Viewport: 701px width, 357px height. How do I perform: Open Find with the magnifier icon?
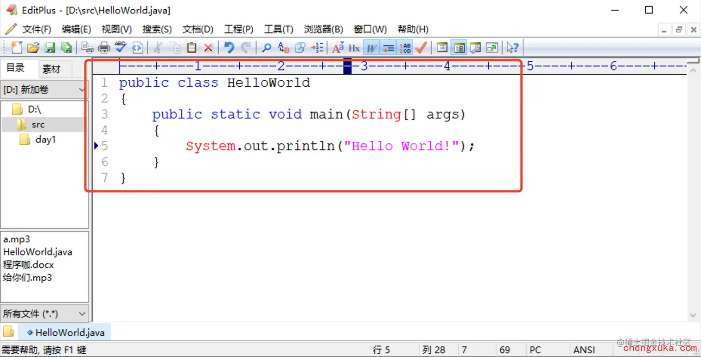point(267,47)
